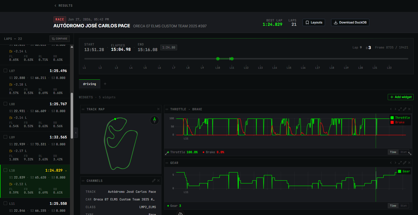Click the download icon in DuckDB button

click(x=335, y=22)
